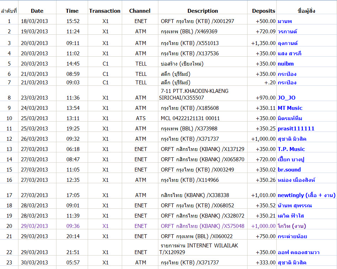Select the Description column header
Viewport: 337px width, 269px height.
(203, 11)
